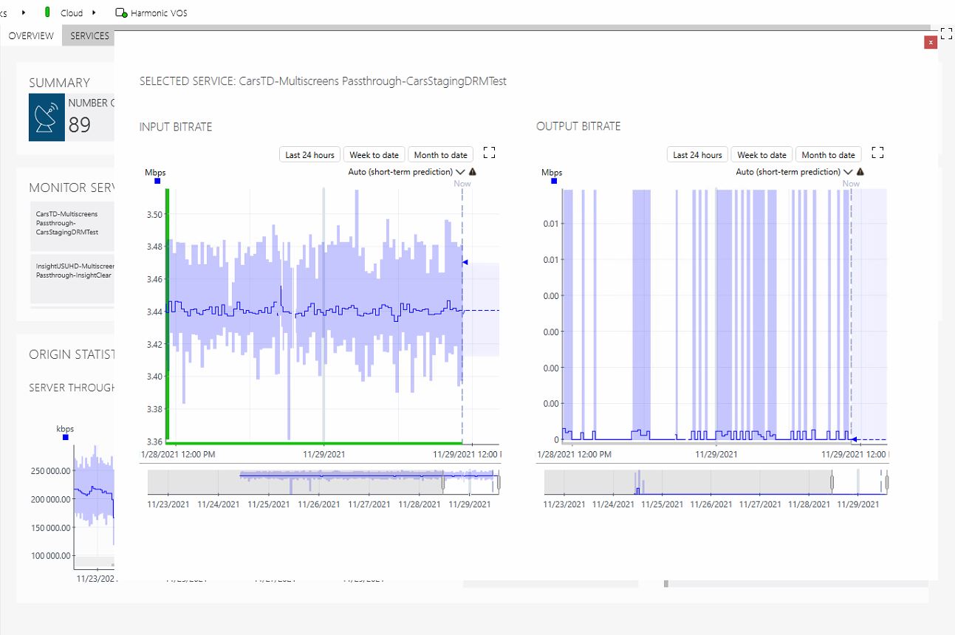This screenshot has height=635, width=955.
Task: Expand output bitrate chart to fullscreen
Action: click(x=877, y=153)
